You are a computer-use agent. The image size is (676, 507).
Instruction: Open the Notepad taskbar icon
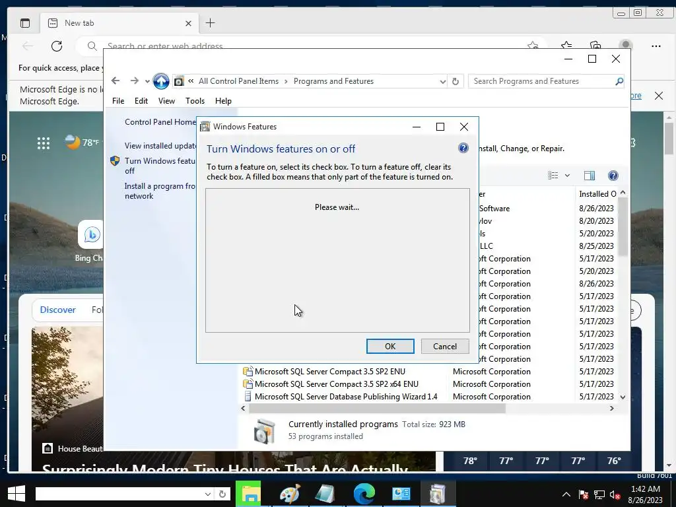tap(325, 494)
